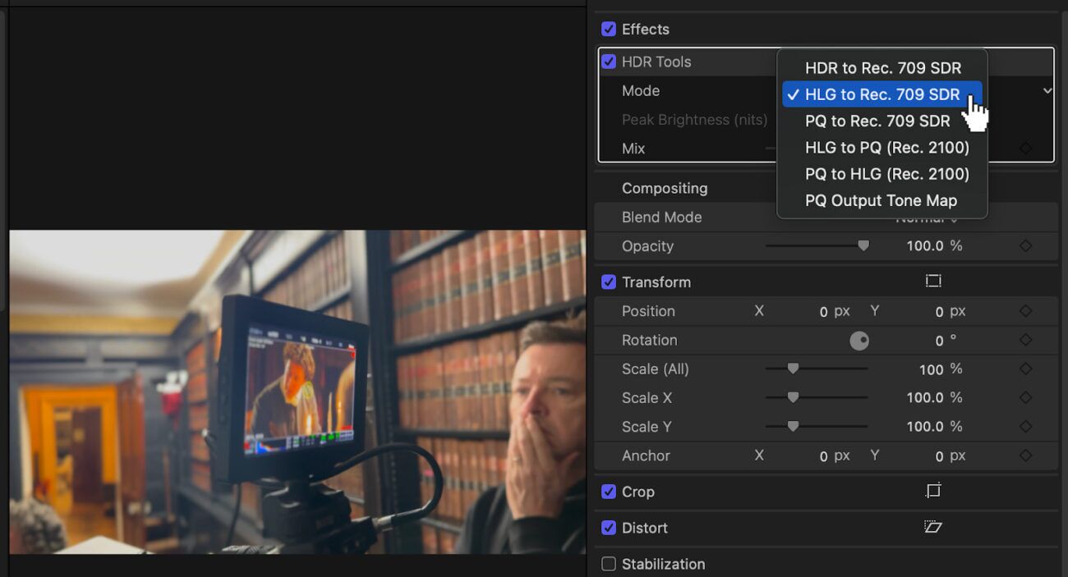
Task: Open the Rotation dial control
Action: (859, 340)
